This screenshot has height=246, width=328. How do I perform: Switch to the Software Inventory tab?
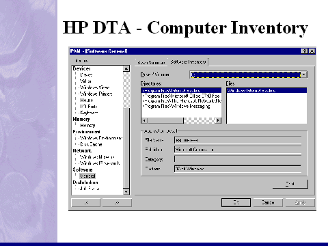click(188, 61)
